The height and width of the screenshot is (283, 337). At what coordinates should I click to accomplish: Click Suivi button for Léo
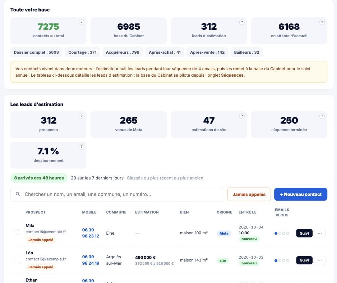(x=304, y=260)
